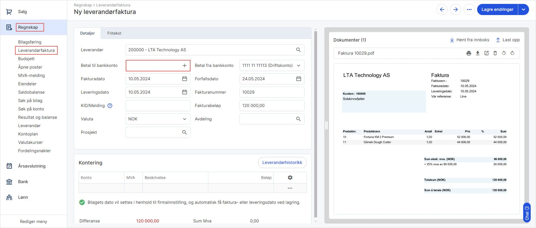The image size is (536, 228).
Task: Switch to the Fritekst tab
Action: pos(114,33)
